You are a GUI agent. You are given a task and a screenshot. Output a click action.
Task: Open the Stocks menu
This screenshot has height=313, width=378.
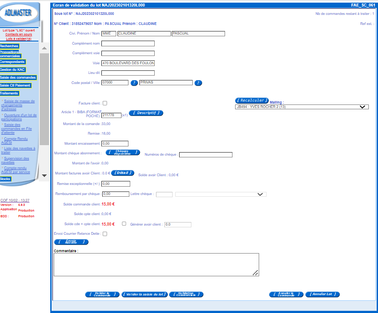(5, 179)
